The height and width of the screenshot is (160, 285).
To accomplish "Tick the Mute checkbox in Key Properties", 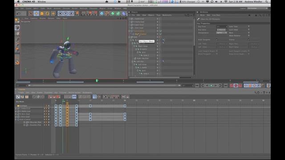I will [248, 33].
